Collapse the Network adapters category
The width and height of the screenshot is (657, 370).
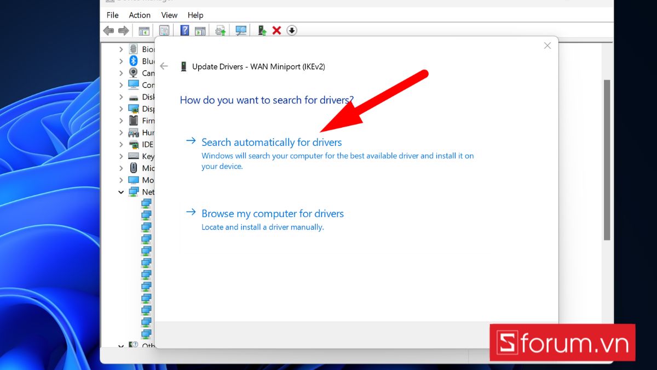[x=121, y=192]
